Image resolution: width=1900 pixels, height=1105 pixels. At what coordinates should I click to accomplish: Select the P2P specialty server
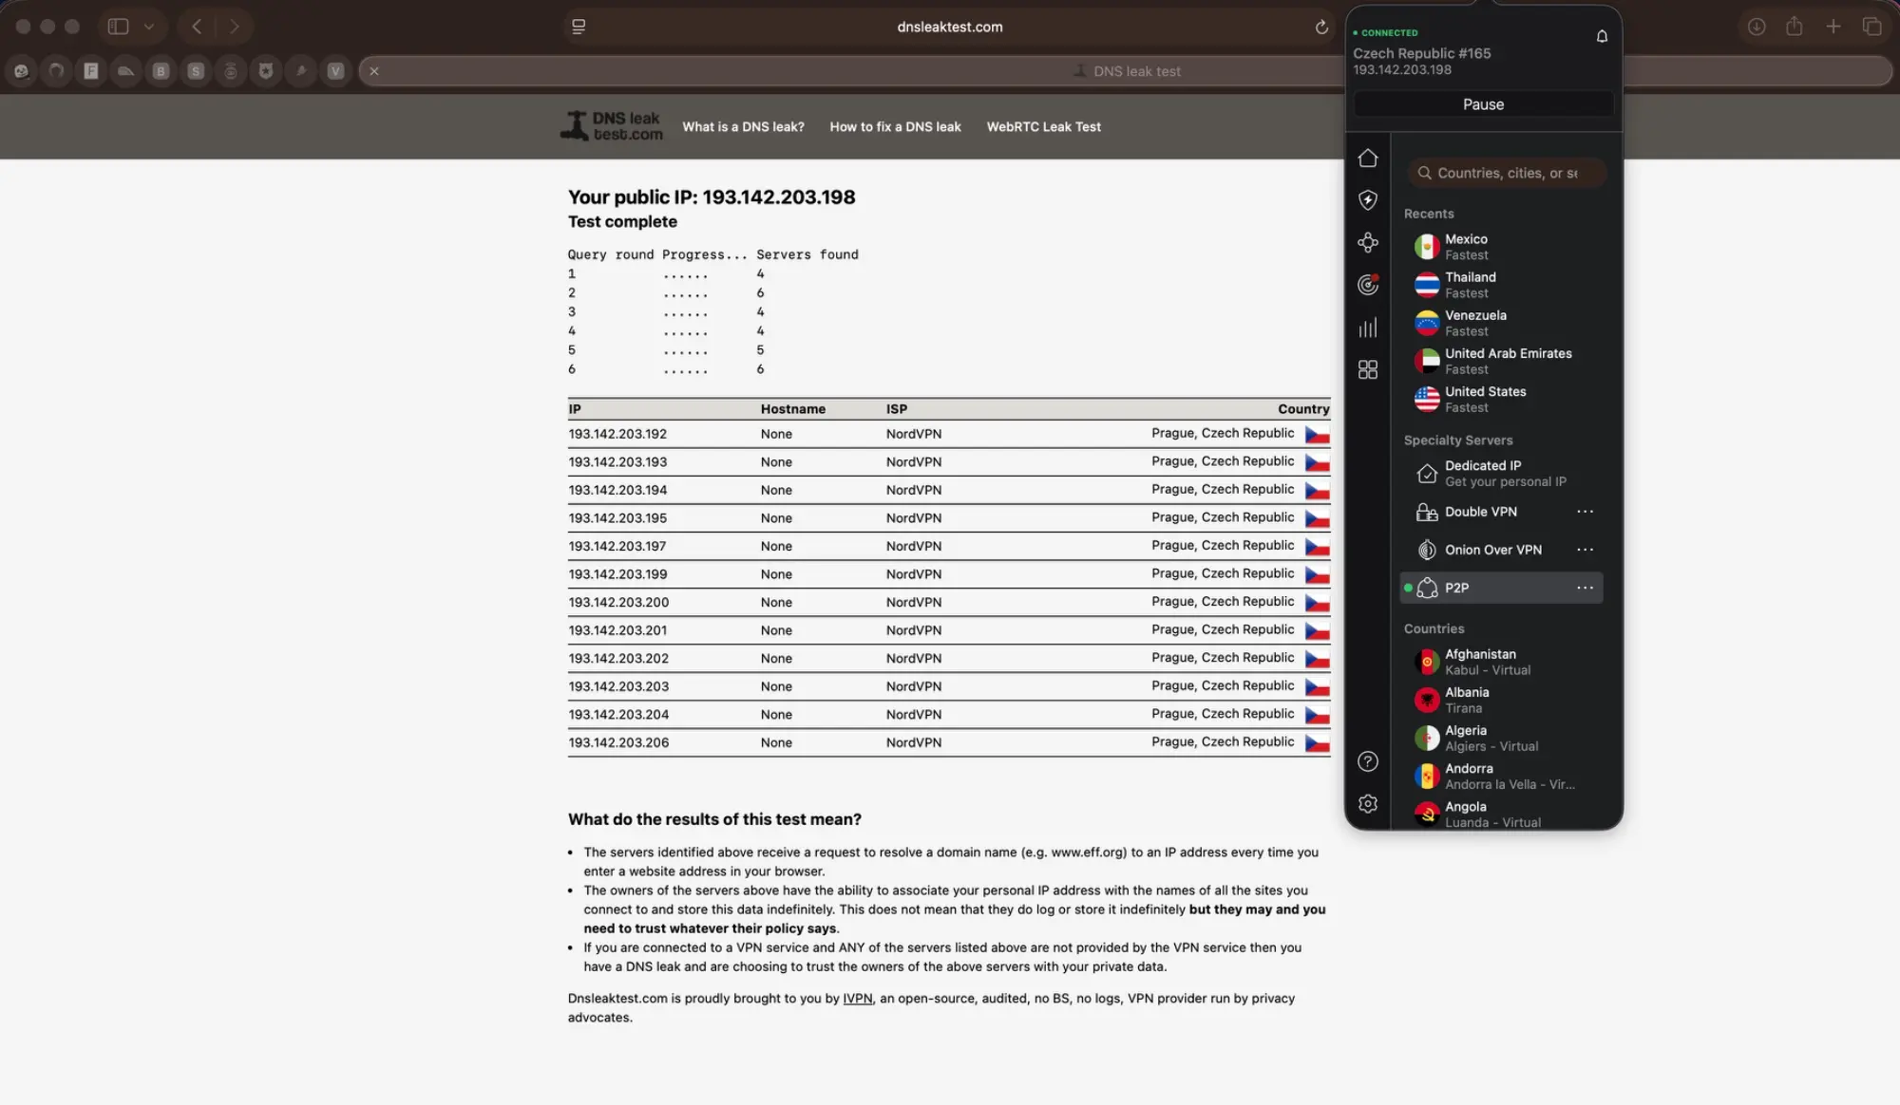1457,588
